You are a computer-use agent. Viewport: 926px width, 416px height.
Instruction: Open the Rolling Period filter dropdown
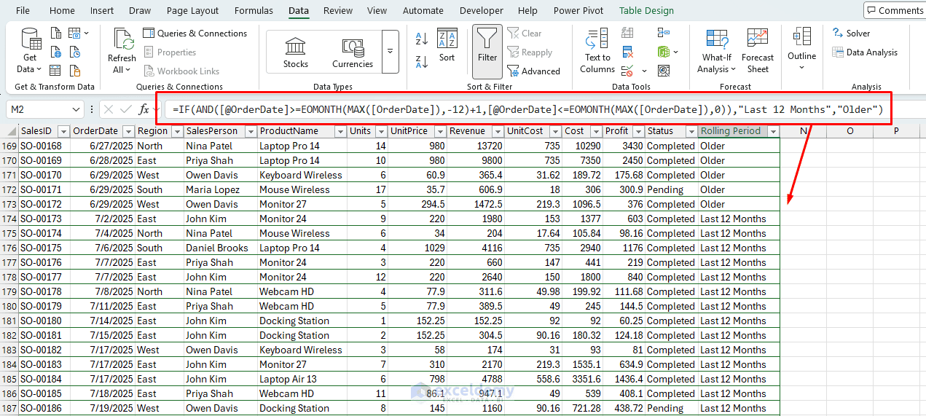(x=773, y=131)
